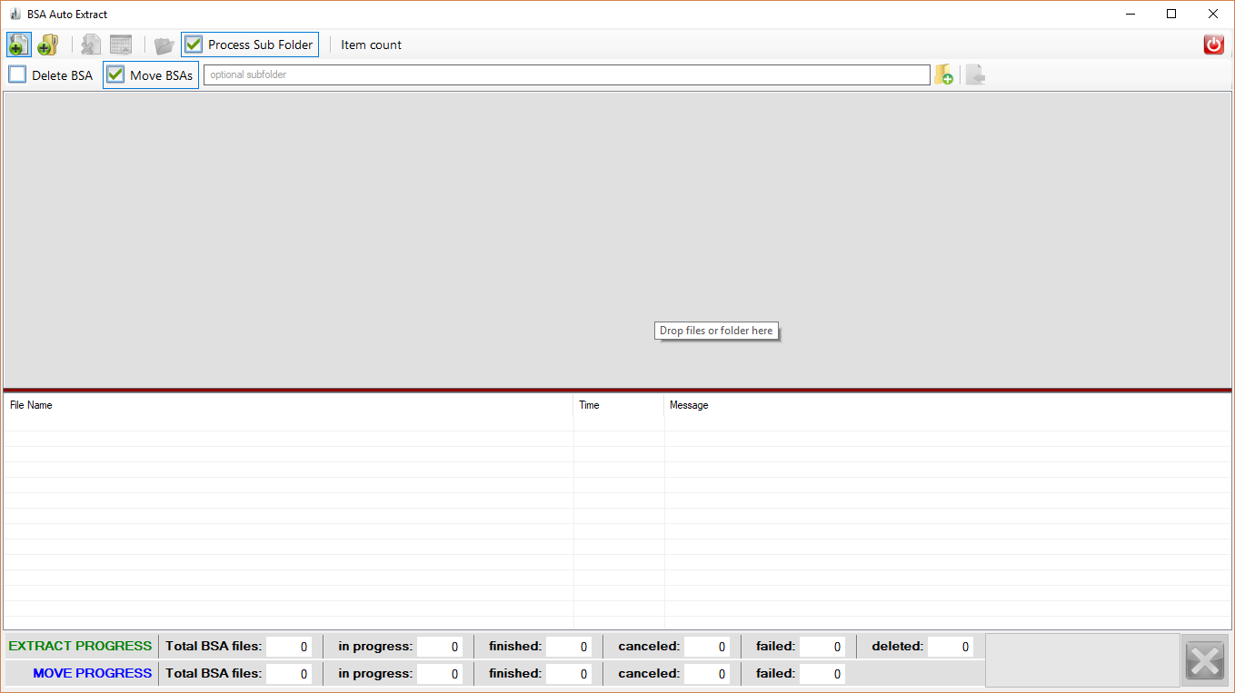Screen dimensions: 1235x693
Task: Click the greyed-out remove file icon
Action: 91,45
